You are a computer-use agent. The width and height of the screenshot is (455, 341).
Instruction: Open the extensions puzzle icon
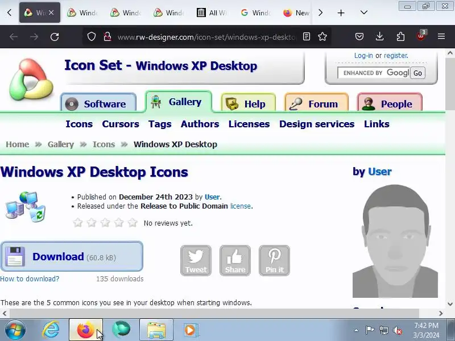pos(400,36)
